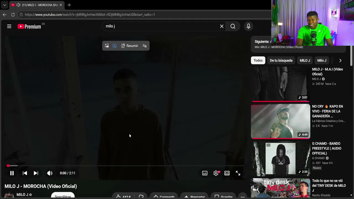Select the "De tu búsqueda" chip

281,61
